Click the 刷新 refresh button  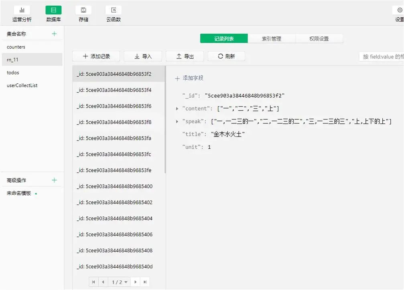[226, 56]
